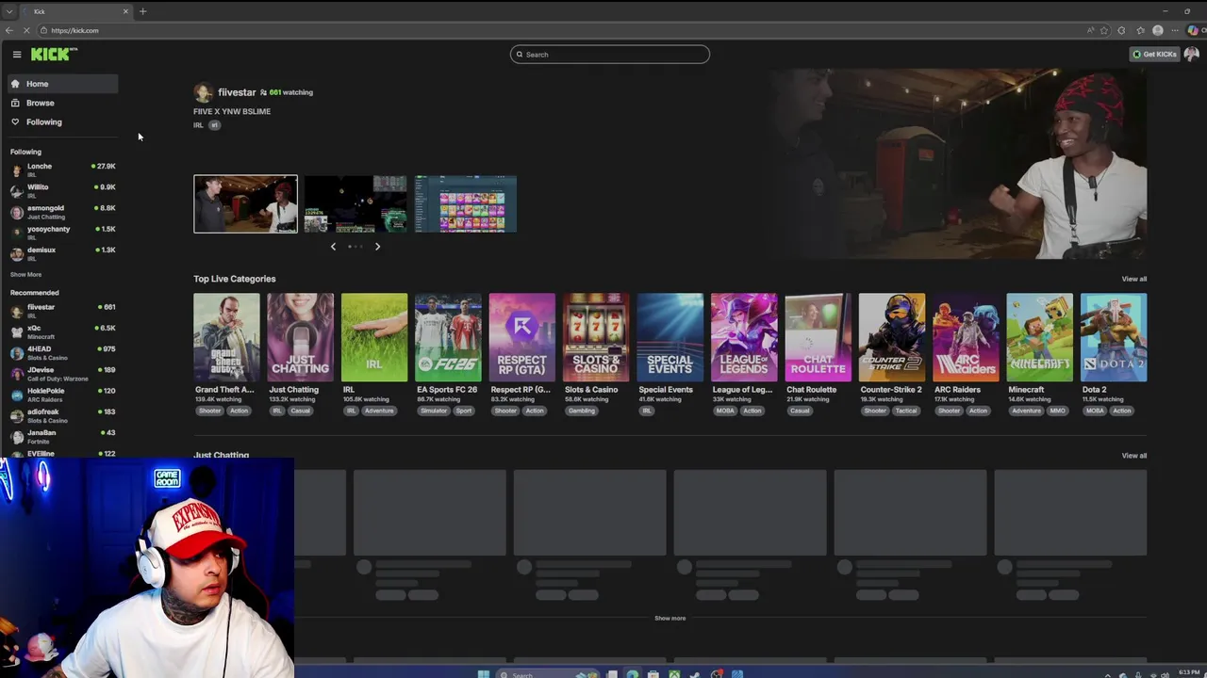Open Special Events category card
The width and height of the screenshot is (1207, 678).
[x=670, y=337]
